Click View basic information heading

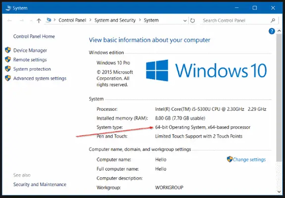tap(149, 40)
